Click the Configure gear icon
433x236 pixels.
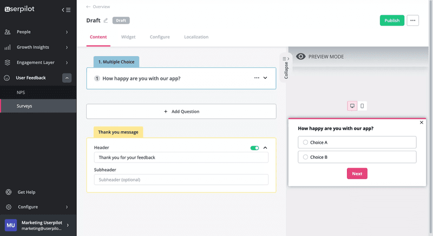(9, 207)
